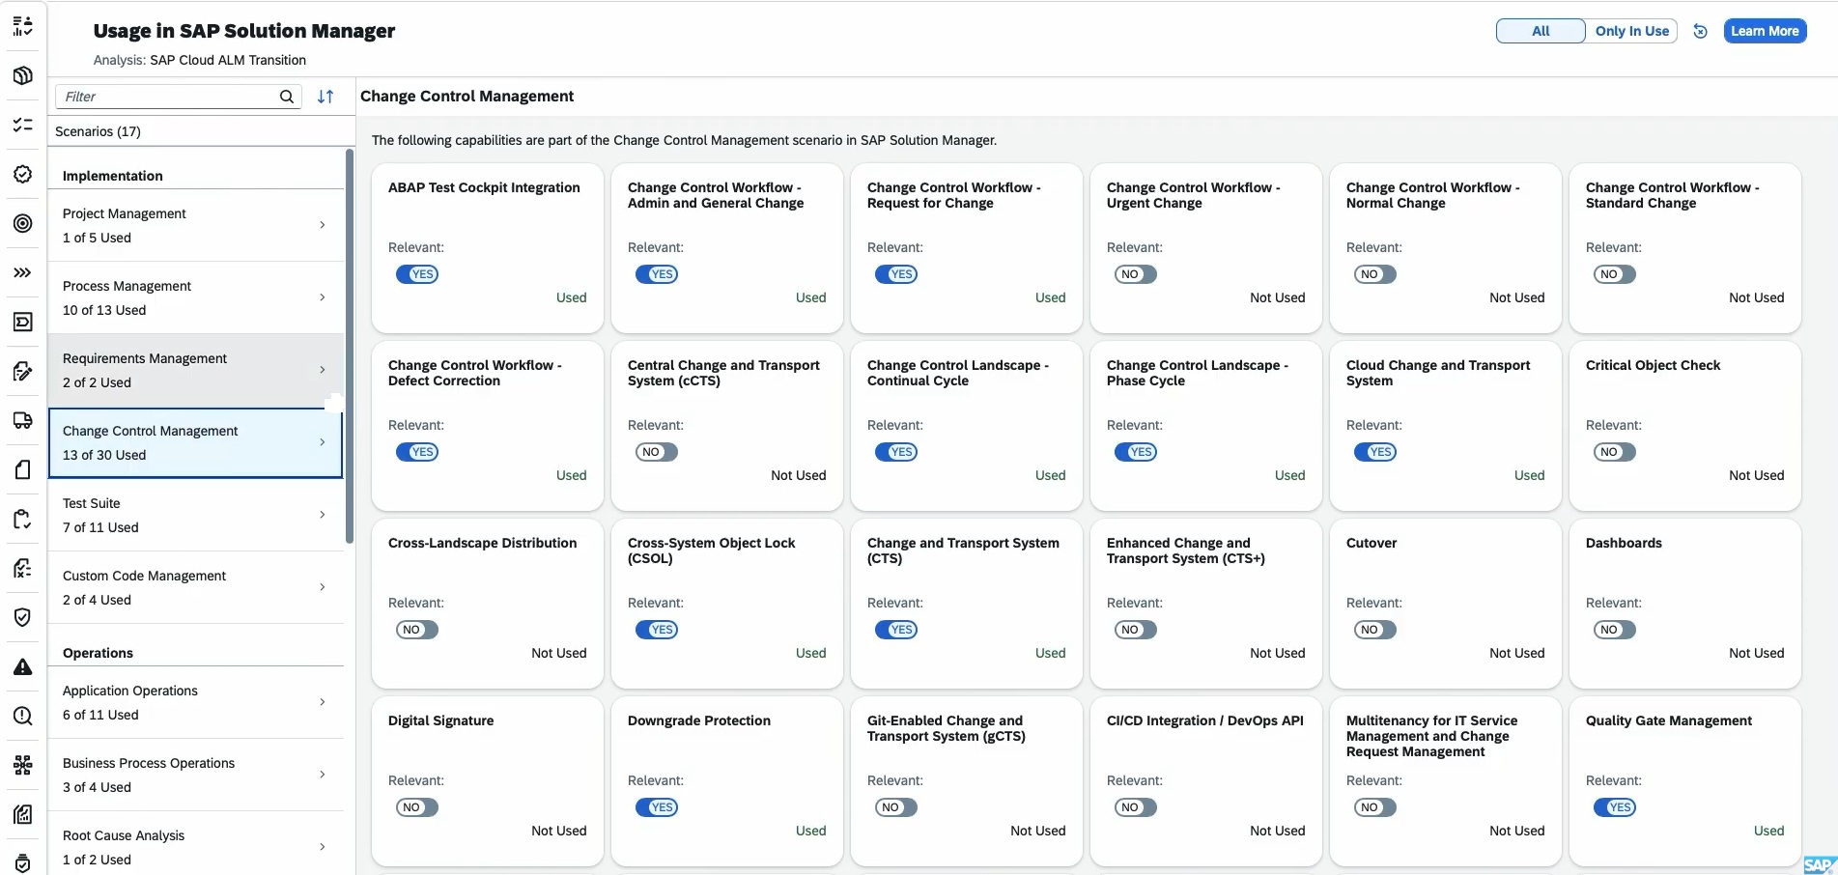The width and height of the screenshot is (1838, 875).
Task: Switch to Only In Use view
Action: click(1631, 31)
